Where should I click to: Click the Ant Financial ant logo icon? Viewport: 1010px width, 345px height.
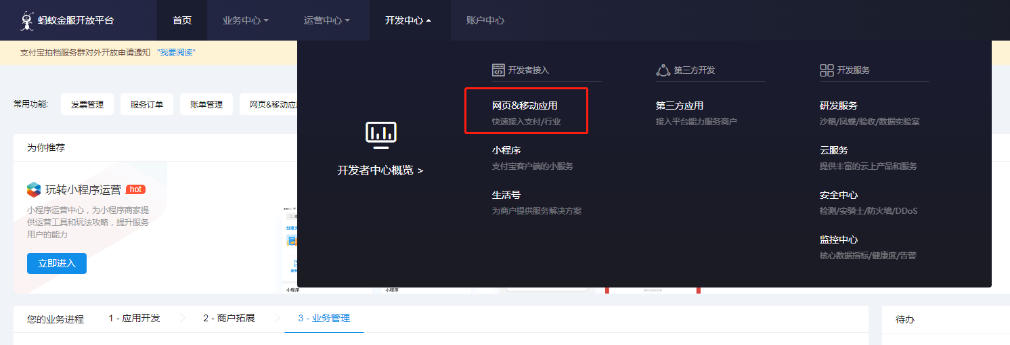coord(26,21)
